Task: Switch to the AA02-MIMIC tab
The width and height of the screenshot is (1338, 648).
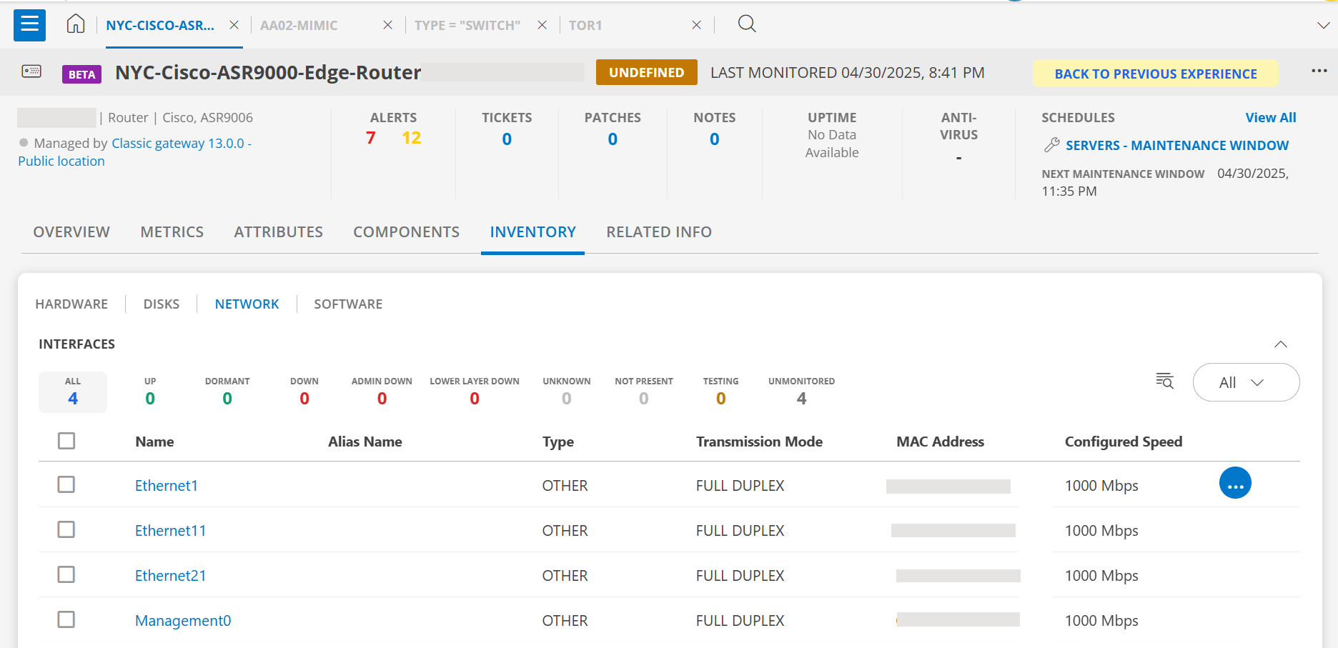Action: pyautogui.click(x=299, y=26)
